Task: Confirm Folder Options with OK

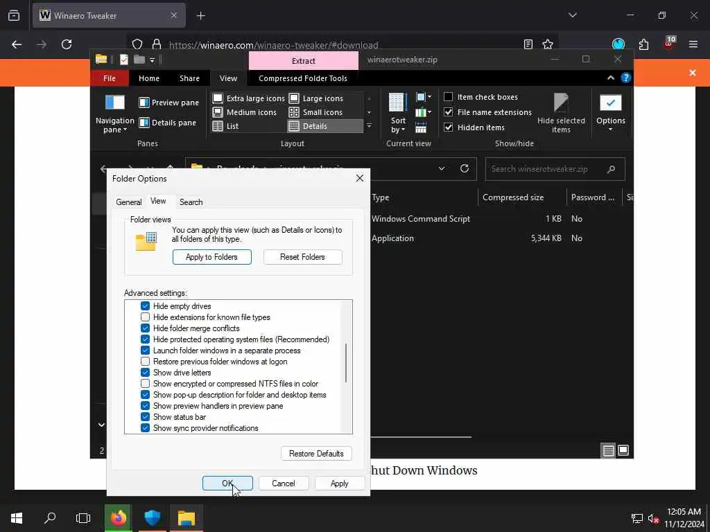Action: coord(227,483)
